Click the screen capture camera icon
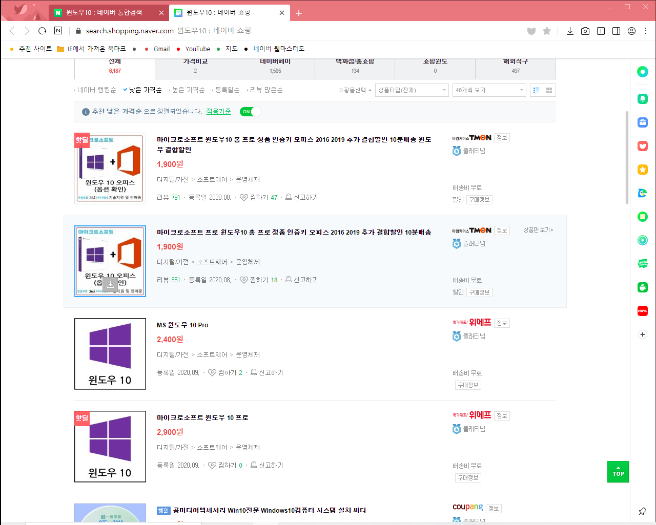Image resolution: width=656 pixels, height=525 pixels. (585, 31)
